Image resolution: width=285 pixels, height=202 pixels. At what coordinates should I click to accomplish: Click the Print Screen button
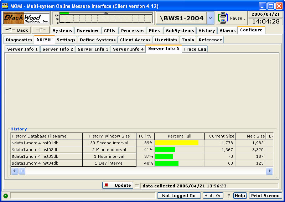point(265,196)
